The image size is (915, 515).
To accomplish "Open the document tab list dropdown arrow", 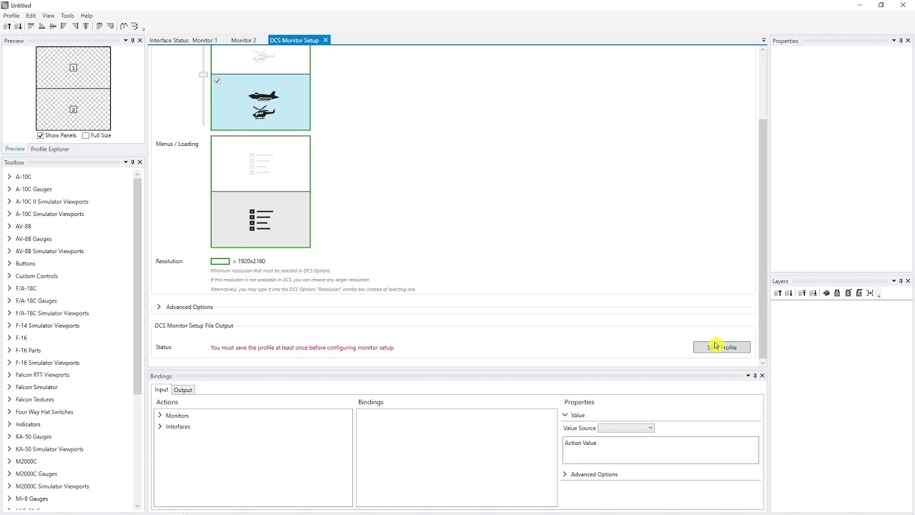I will tap(763, 41).
